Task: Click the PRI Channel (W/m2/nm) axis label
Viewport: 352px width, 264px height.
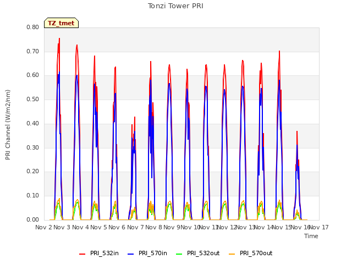Action: click(8, 125)
